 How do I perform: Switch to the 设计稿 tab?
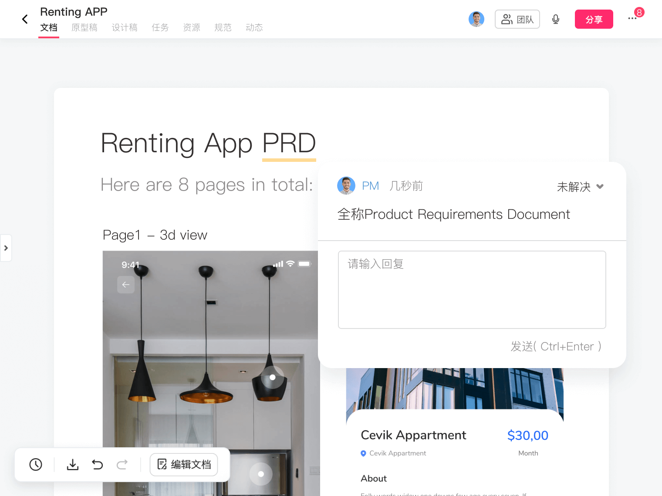[x=125, y=27]
